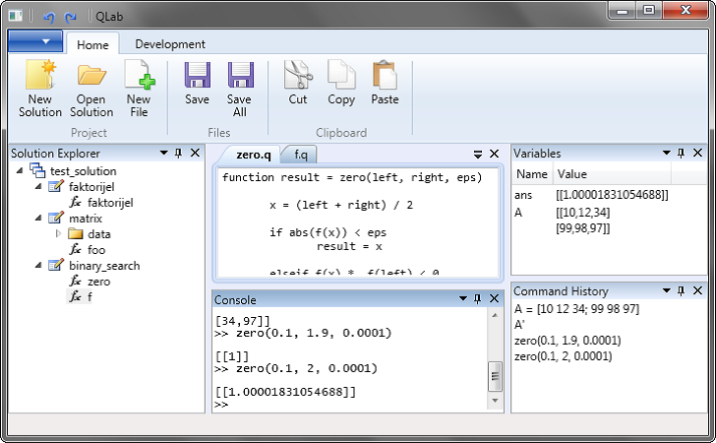
Task: Collapse the test_solution tree node
Action: [x=21, y=170]
